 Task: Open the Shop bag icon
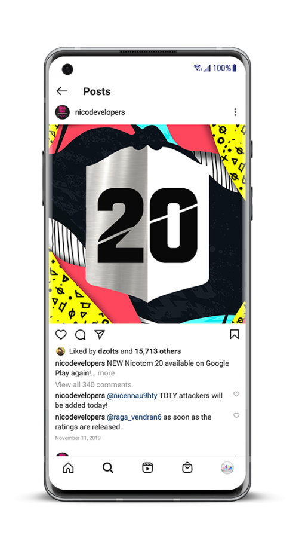click(187, 467)
